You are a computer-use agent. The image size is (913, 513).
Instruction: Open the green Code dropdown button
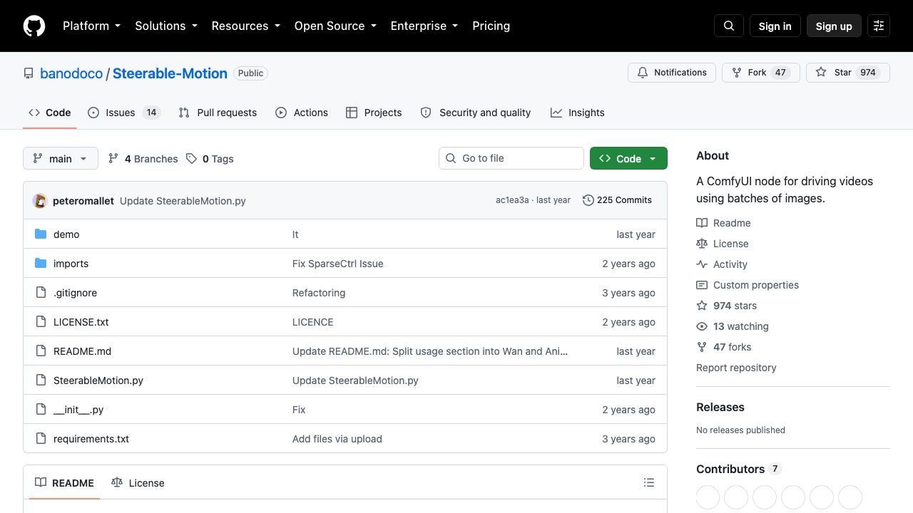pyautogui.click(x=628, y=158)
